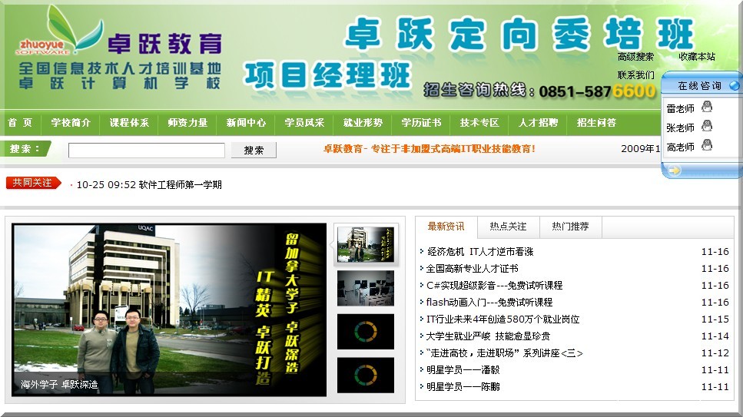Switch to the 热点关注 tab
The image size is (743, 417).
508,227
